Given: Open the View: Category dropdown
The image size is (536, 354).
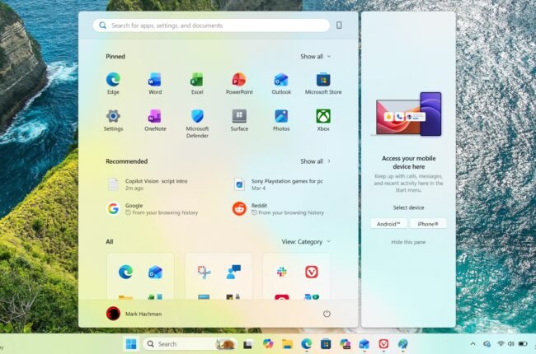Looking at the screenshot, I should tap(305, 242).
